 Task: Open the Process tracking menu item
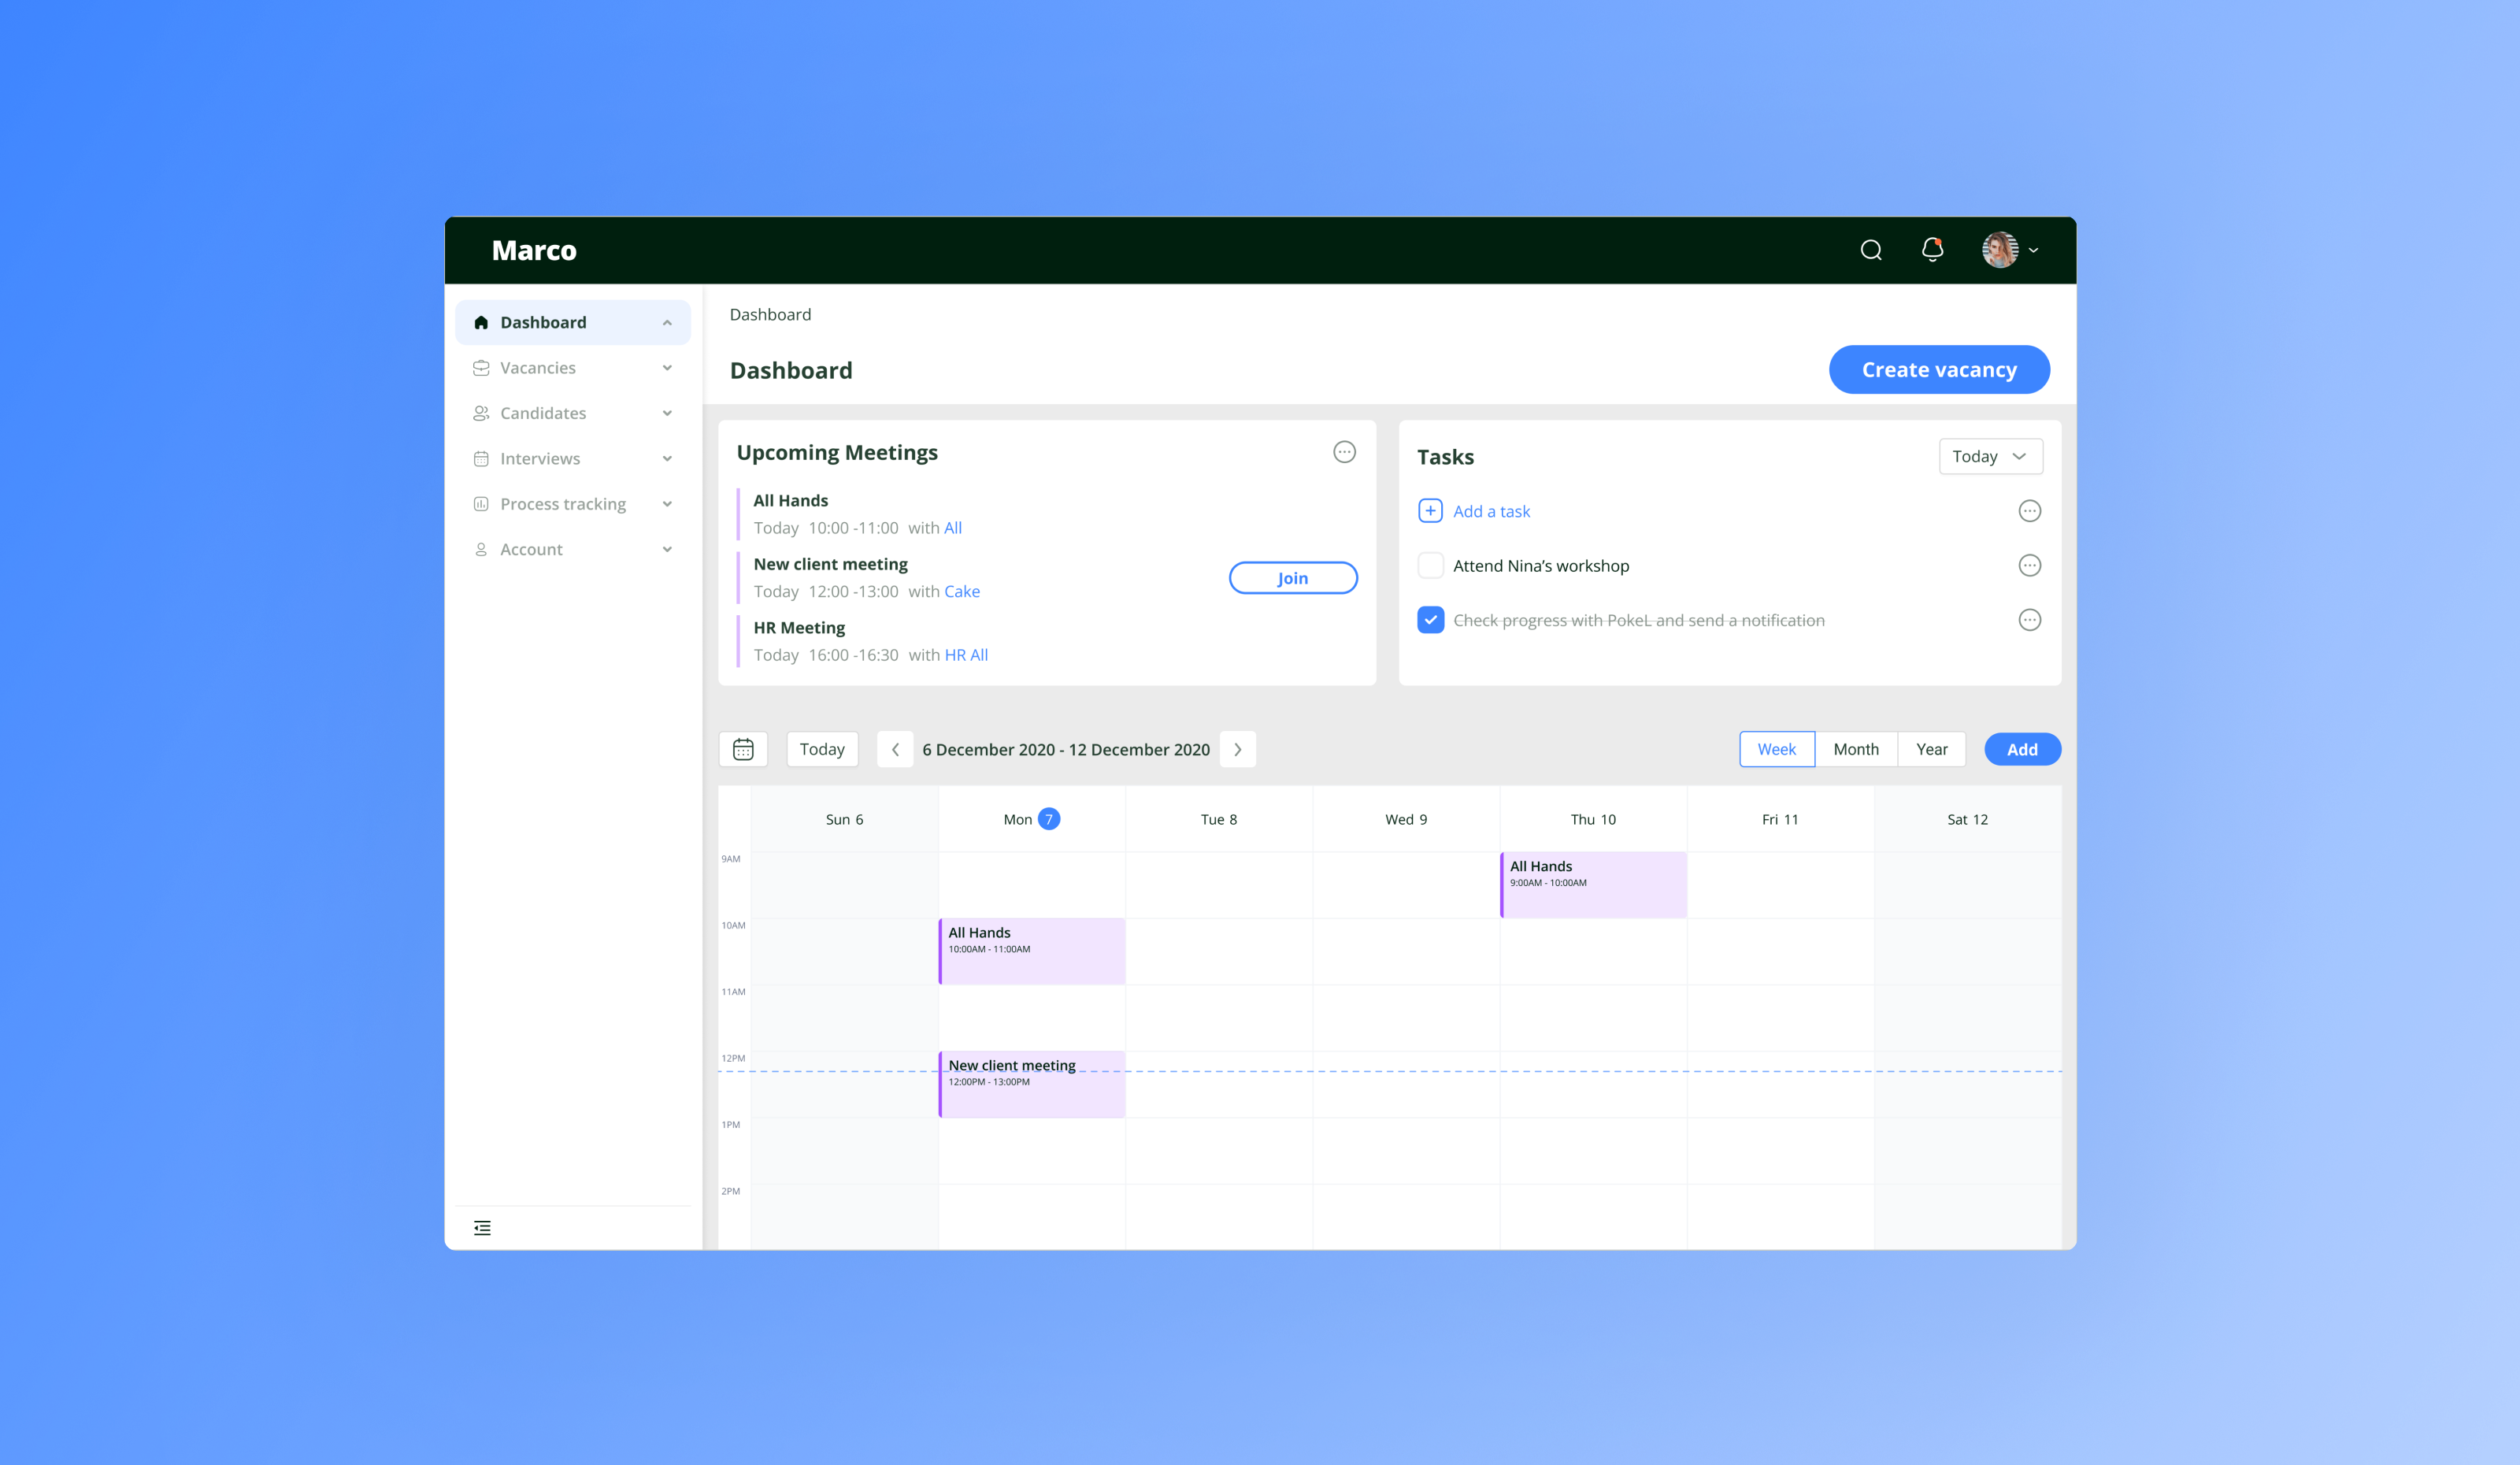(573, 504)
